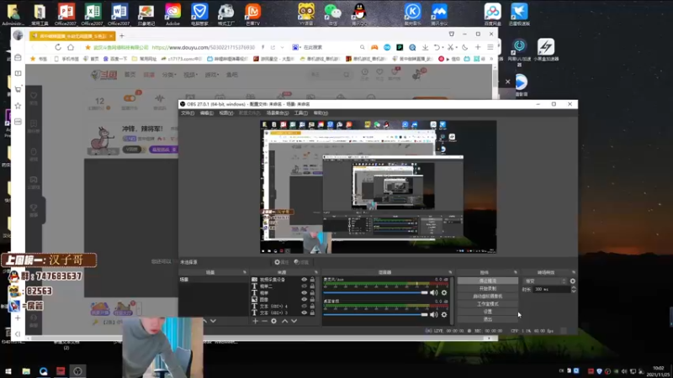
Task: Open OBS View menu
Action: click(226, 113)
